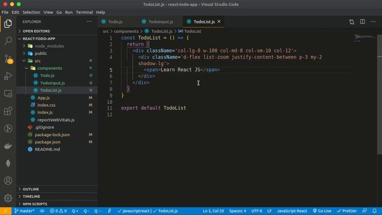Click Open Changes compare icon in editor toolbar
The image size is (382, 215).
pos(352,21)
